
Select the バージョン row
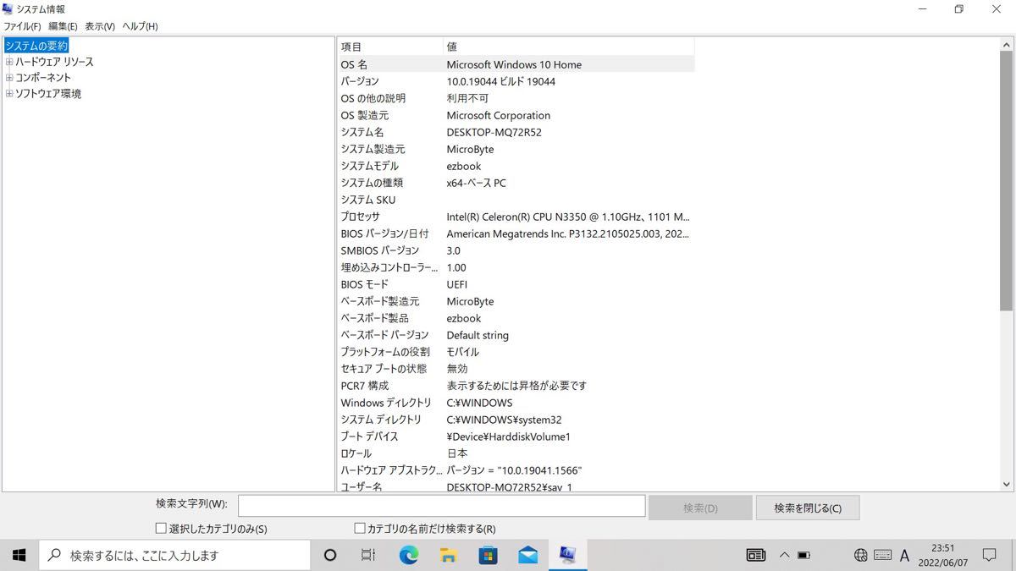(x=516, y=81)
